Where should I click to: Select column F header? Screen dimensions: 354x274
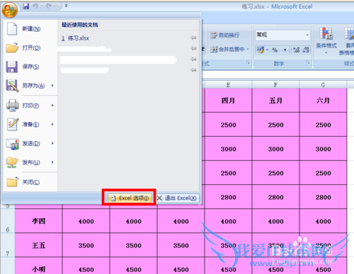coord(275,85)
